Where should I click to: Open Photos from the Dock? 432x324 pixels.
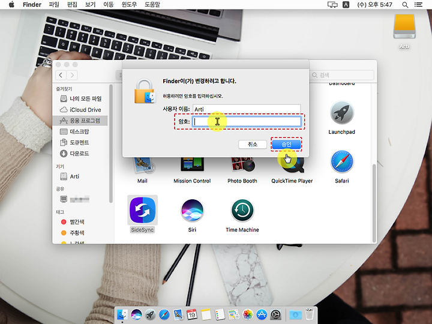pyautogui.click(x=248, y=314)
